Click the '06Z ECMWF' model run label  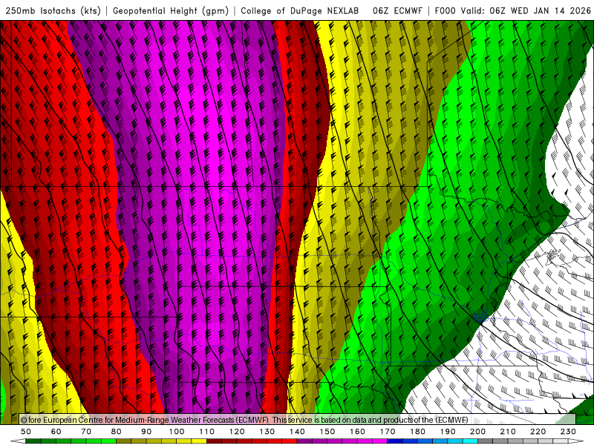point(397,10)
